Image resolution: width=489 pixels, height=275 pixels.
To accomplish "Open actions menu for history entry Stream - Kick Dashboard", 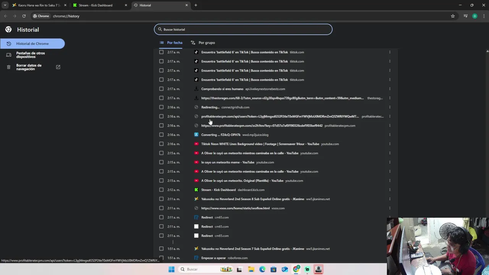I will pos(390,190).
